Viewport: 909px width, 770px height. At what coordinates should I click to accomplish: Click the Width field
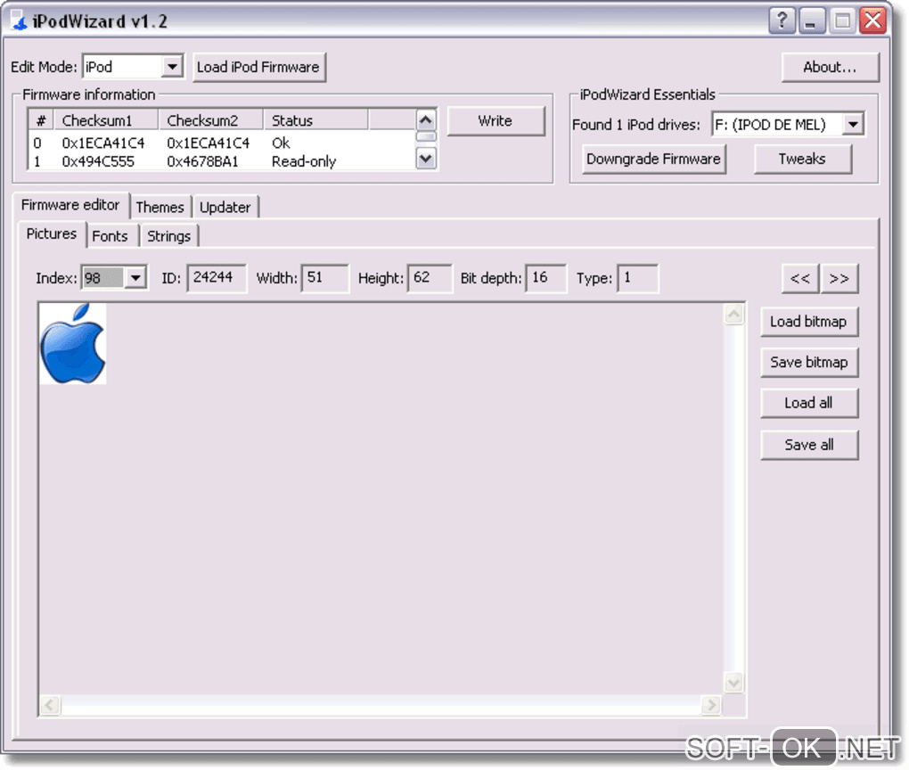tap(324, 278)
